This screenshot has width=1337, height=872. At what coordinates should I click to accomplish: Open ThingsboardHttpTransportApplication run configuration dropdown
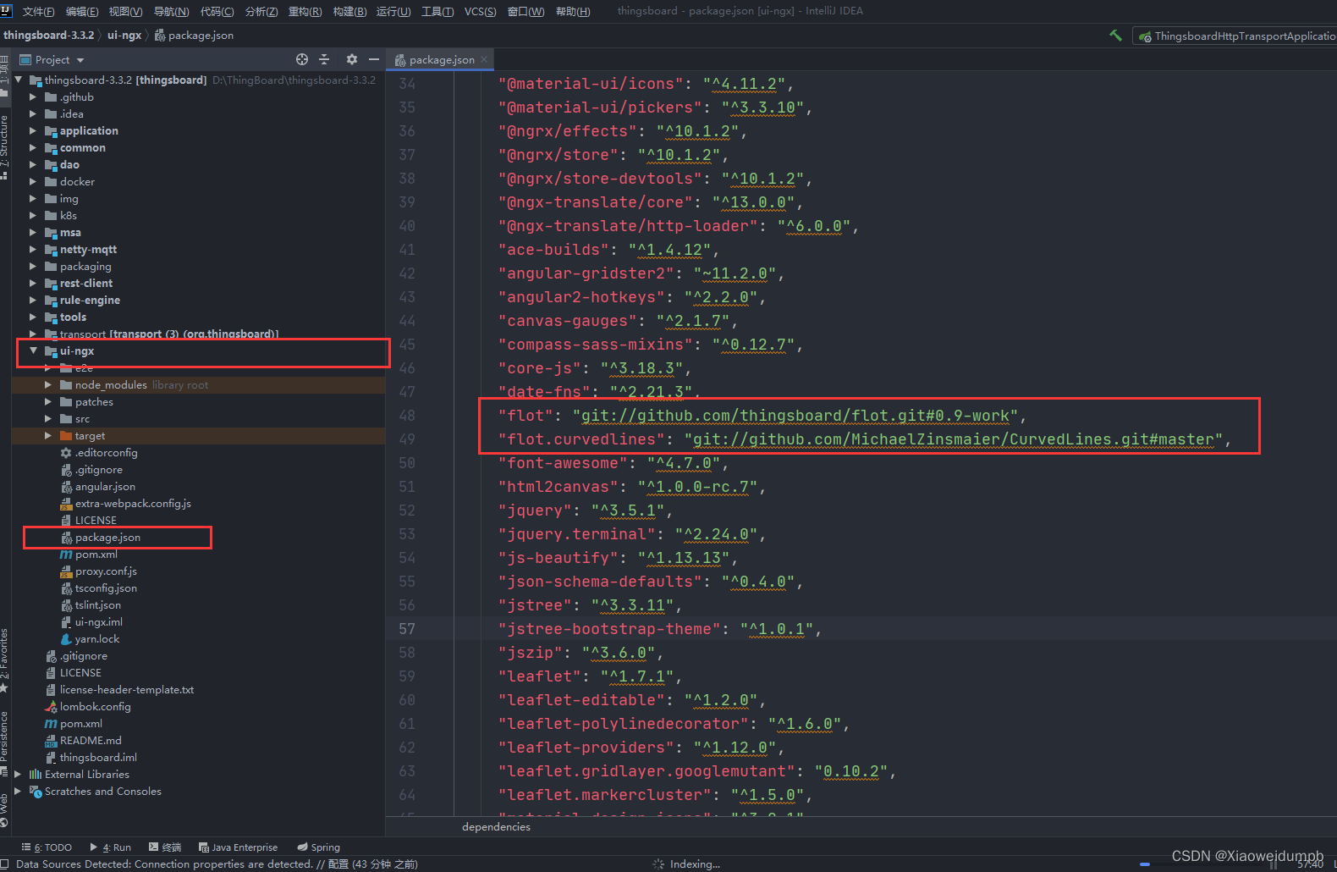tap(1237, 36)
